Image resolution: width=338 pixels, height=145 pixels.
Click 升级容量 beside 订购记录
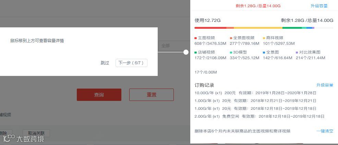click(325, 85)
